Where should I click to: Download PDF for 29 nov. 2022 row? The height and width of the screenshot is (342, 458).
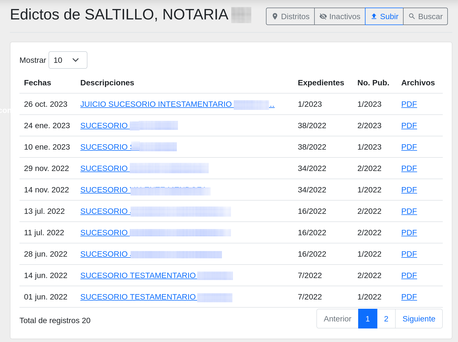(409, 168)
